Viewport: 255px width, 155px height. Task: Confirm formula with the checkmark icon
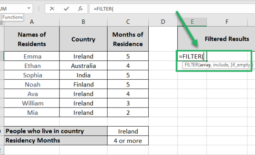click(x=66, y=8)
